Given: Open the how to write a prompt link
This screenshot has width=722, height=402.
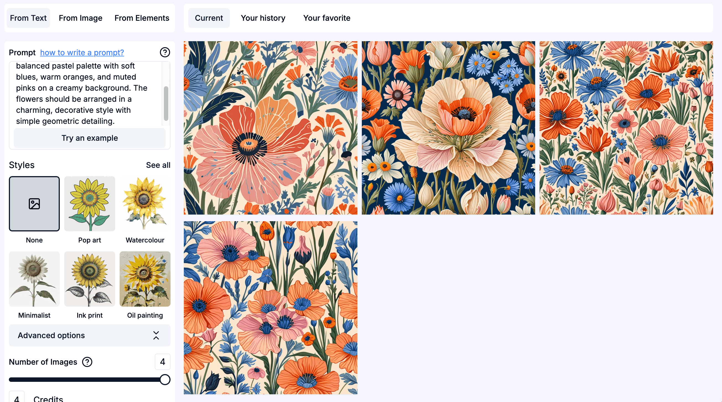Looking at the screenshot, I should tap(82, 53).
